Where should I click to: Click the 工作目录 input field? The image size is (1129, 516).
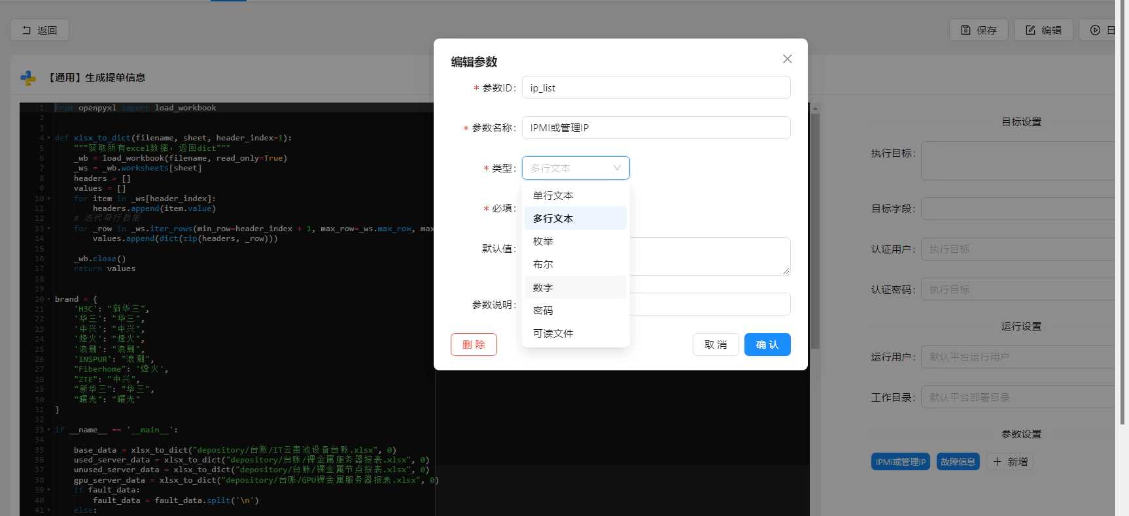[1018, 397]
